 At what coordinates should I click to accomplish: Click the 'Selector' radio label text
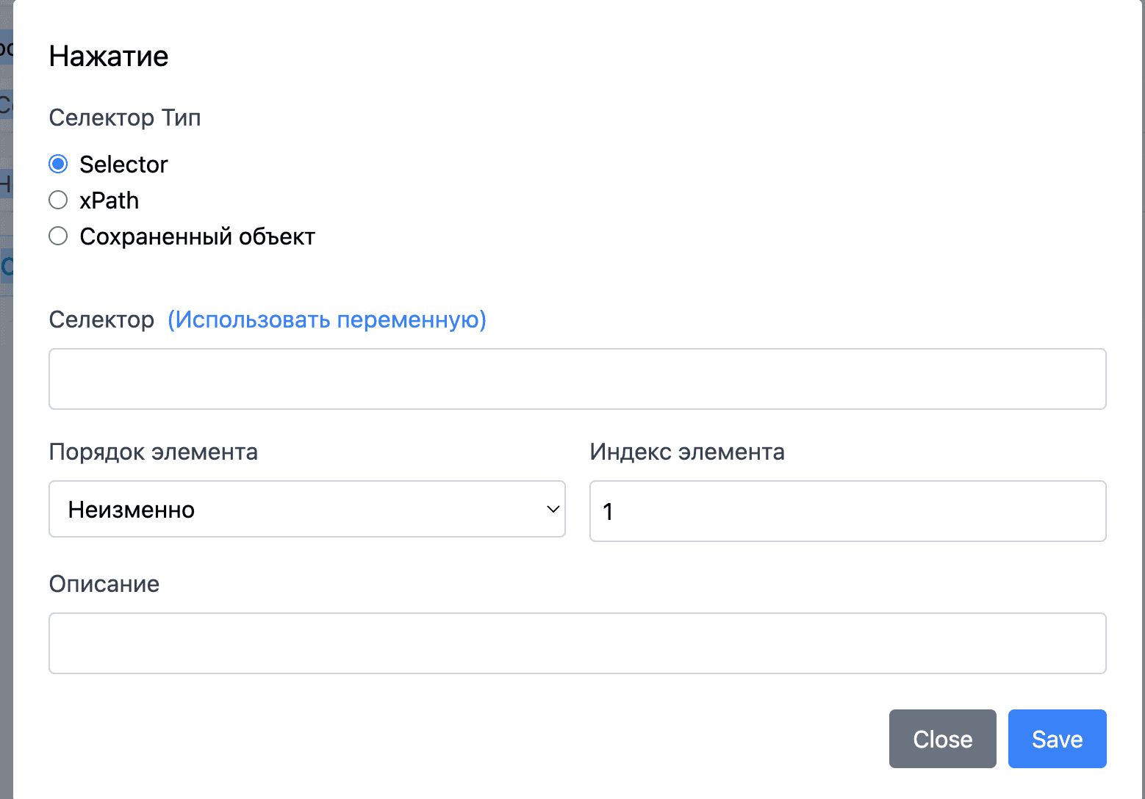[123, 164]
